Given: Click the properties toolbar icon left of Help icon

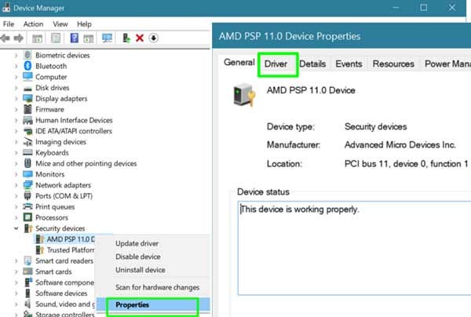Looking at the screenshot, I should click(56, 38).
